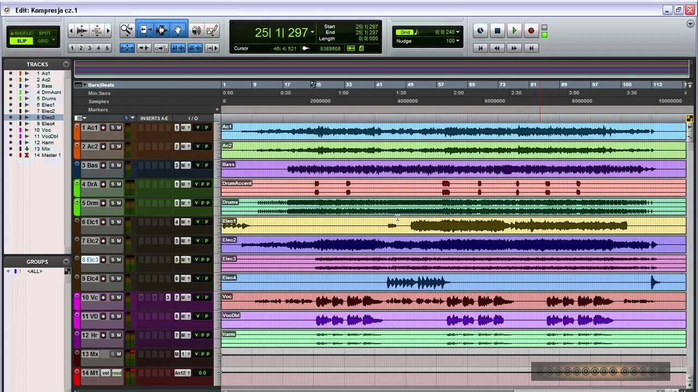698x392 pixels.
Task: Open the Grid value dropdown
Action: pyautogui.click(x=458, y=32)
